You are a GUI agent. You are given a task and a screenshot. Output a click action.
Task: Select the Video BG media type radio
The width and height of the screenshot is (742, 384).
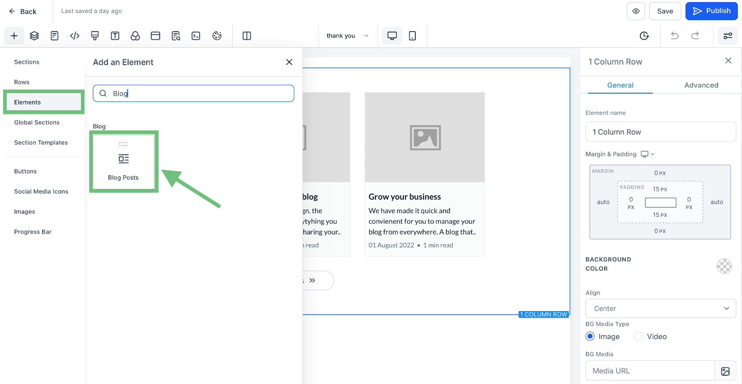[x=638, y=336]
